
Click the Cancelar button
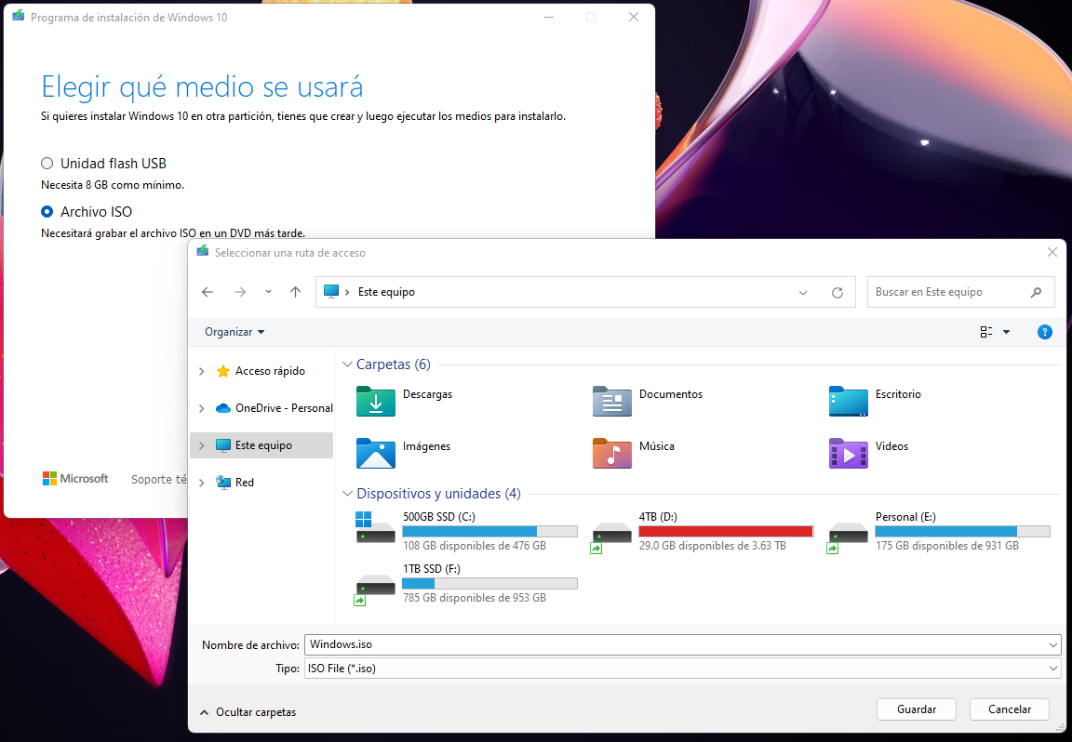(1009, 709)
